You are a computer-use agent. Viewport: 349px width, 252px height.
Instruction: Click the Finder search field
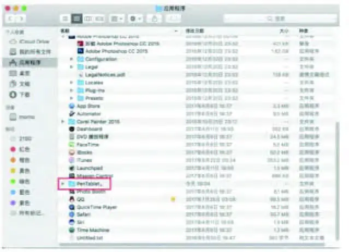tap(280, 19)
